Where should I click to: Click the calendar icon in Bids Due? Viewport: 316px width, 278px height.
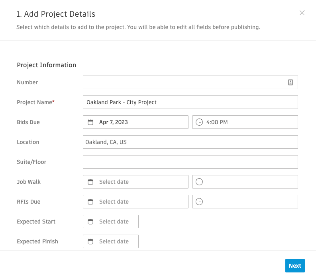90,122
